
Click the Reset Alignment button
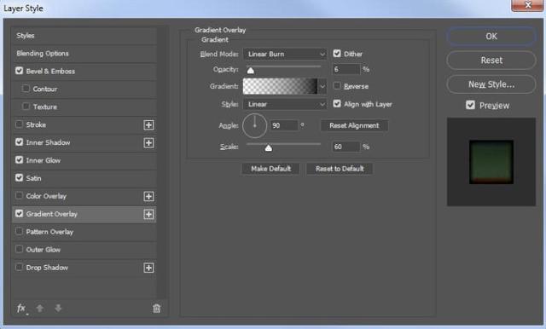(354, 125)
